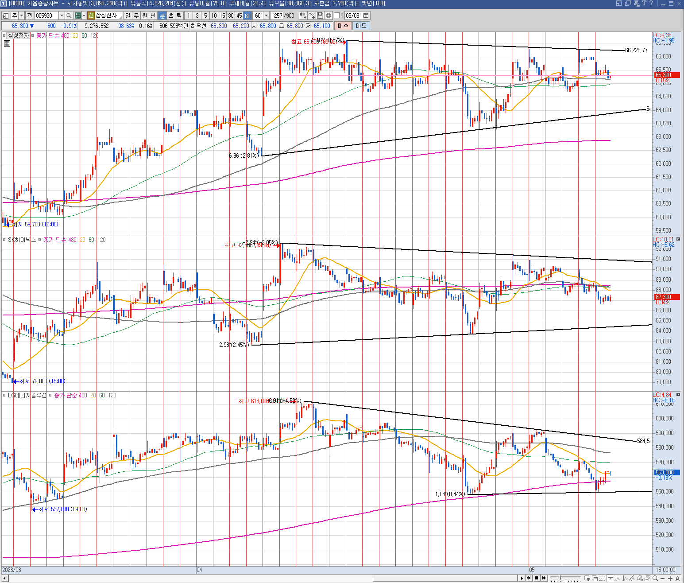Click the 신 credit badge icon

91,16
